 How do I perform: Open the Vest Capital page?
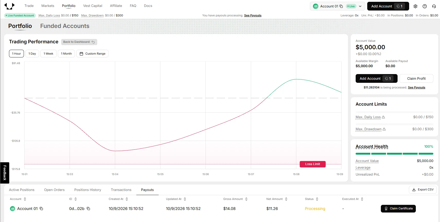pos(93,6)
